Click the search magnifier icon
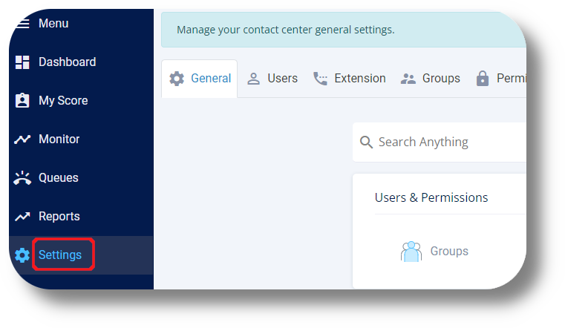 366,142
